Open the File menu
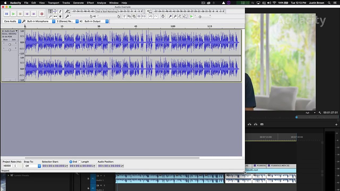The width and height of the screenshot is (340, 191). (26, 3)
